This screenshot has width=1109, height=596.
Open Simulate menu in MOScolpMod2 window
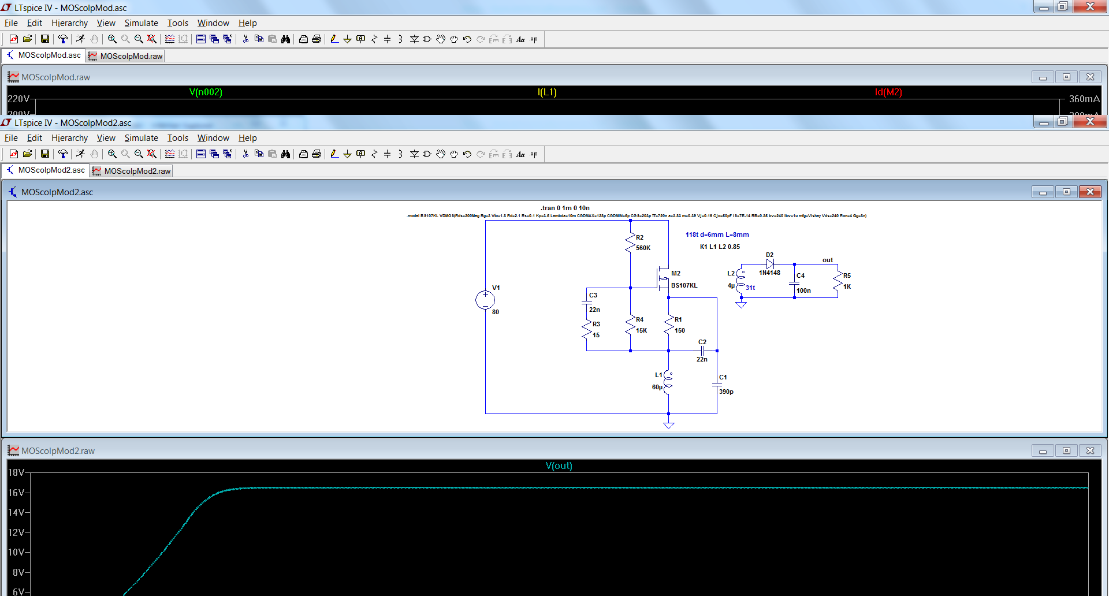(141, 138)
